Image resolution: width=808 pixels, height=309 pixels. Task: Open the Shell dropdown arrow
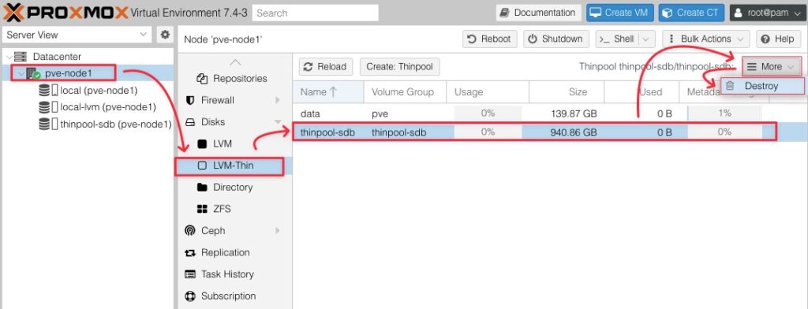click(x=647, y=39)
